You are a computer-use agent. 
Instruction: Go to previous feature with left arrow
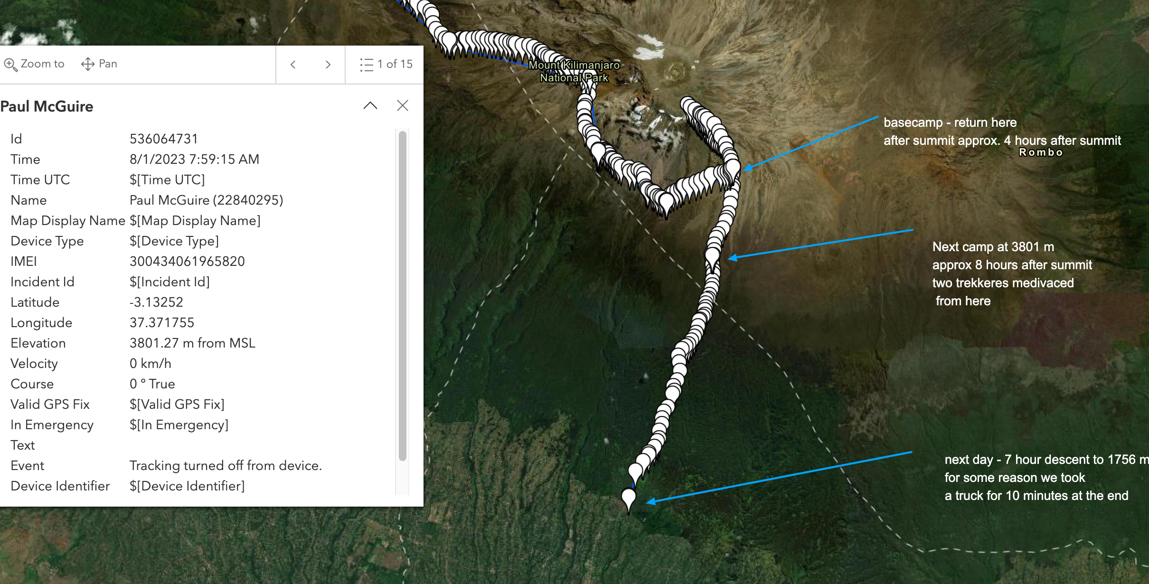pos(293,65)
